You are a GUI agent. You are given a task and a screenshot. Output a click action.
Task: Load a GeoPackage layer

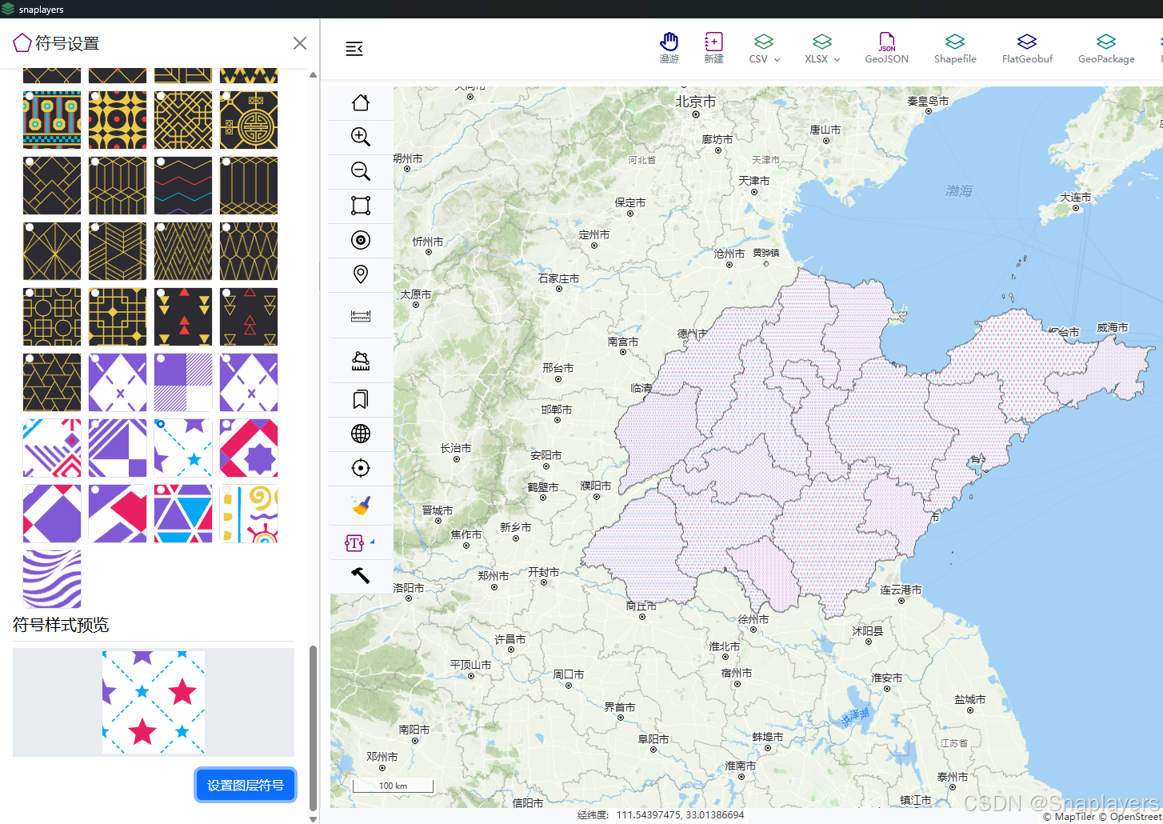pos(1106,48)
